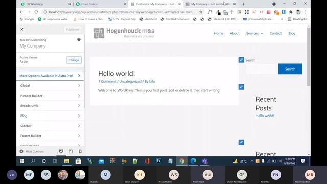Screen dimensions: 327x184
Task: Click the 1 Comment link
Action: 107,81
